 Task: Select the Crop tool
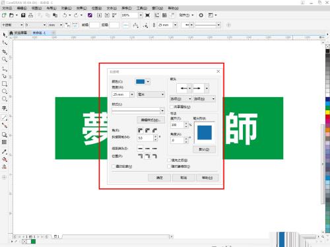5,52
